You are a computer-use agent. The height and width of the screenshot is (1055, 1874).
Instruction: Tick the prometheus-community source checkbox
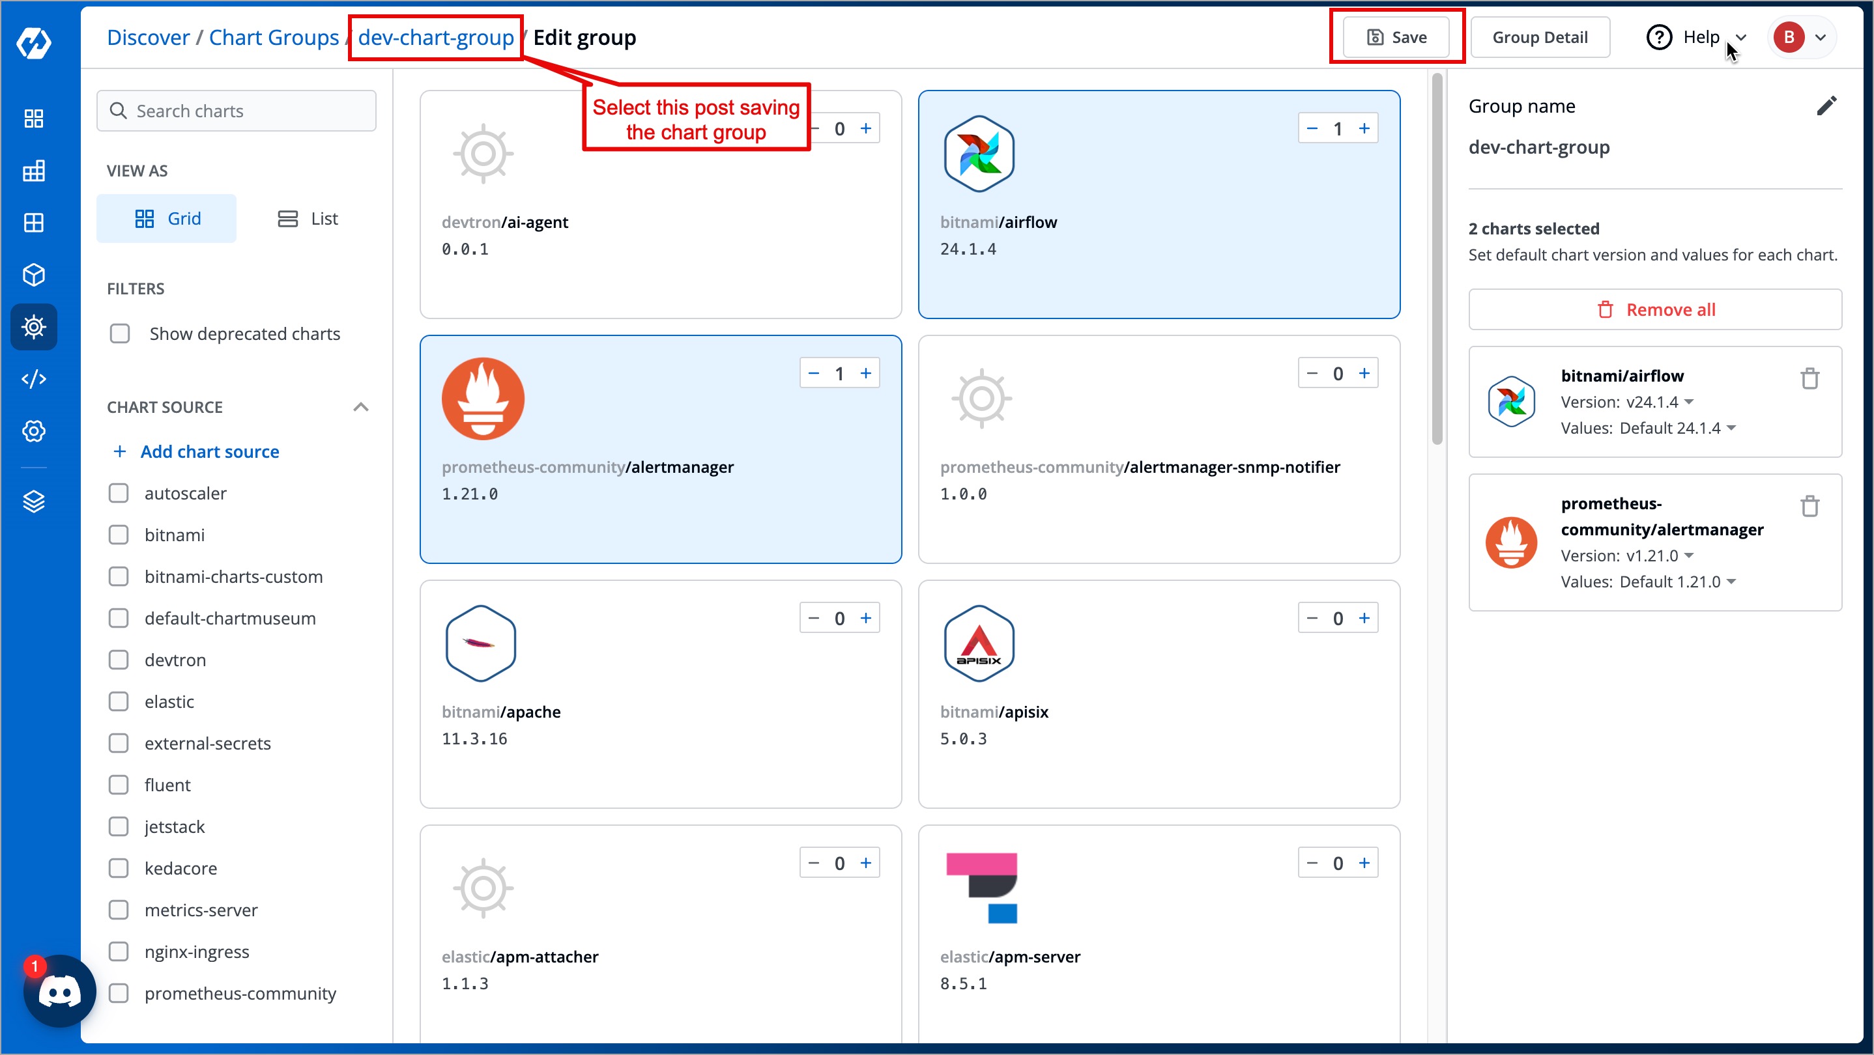119,992
